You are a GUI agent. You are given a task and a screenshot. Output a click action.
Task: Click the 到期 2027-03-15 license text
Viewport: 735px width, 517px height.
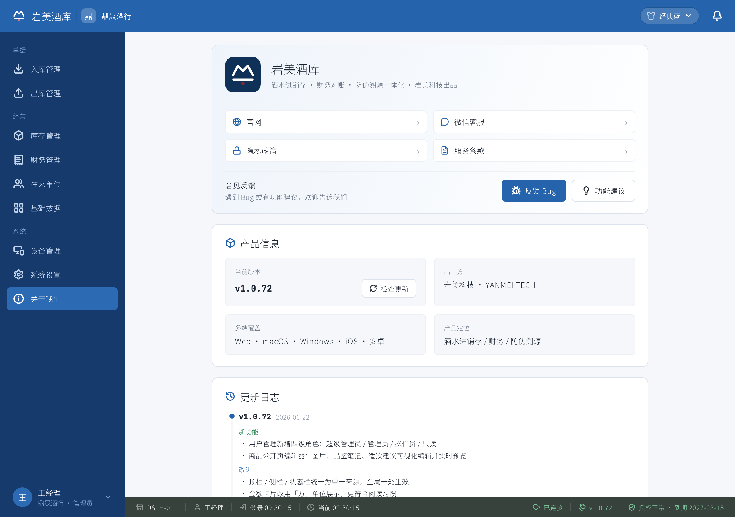pyautogui.click(x=699, y=508)
